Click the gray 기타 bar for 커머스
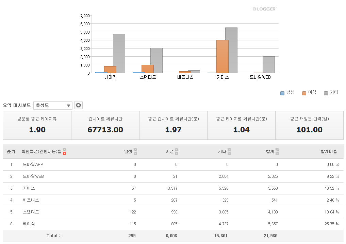Image resolution: width=346 pixels, height=244 pixels. tap(231, 50)
